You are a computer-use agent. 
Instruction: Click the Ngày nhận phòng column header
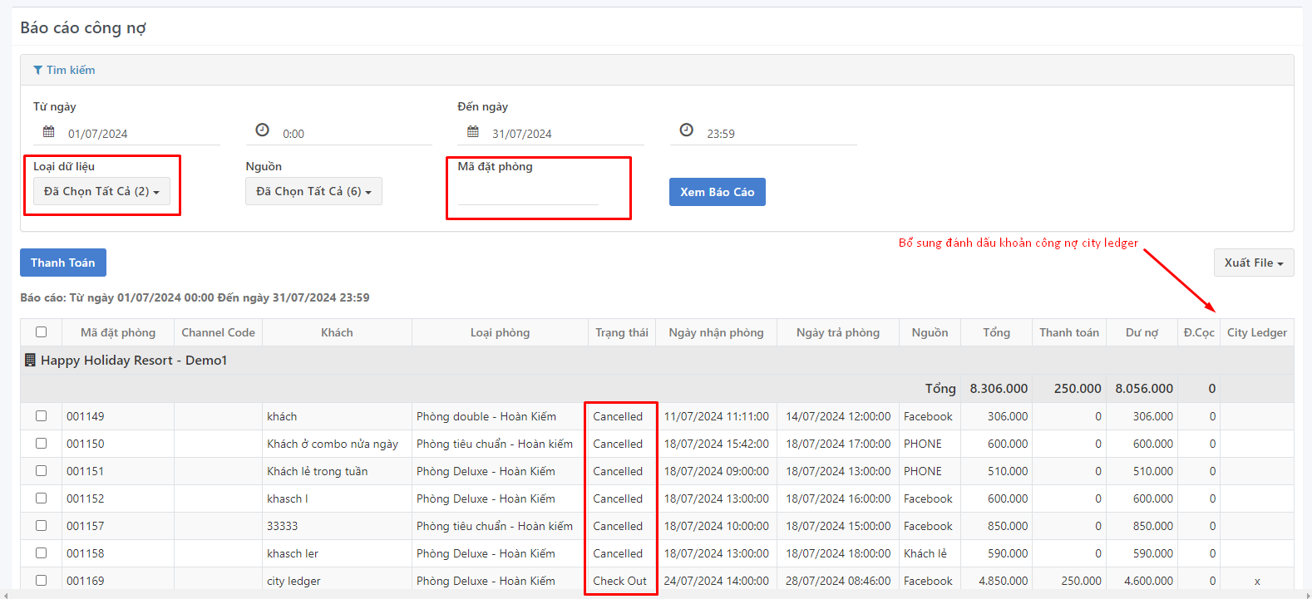coord(716,332)
